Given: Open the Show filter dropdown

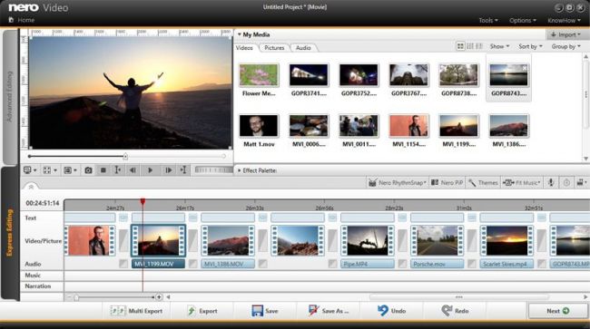Looking at the screenshot, I should tap(499, 46).
